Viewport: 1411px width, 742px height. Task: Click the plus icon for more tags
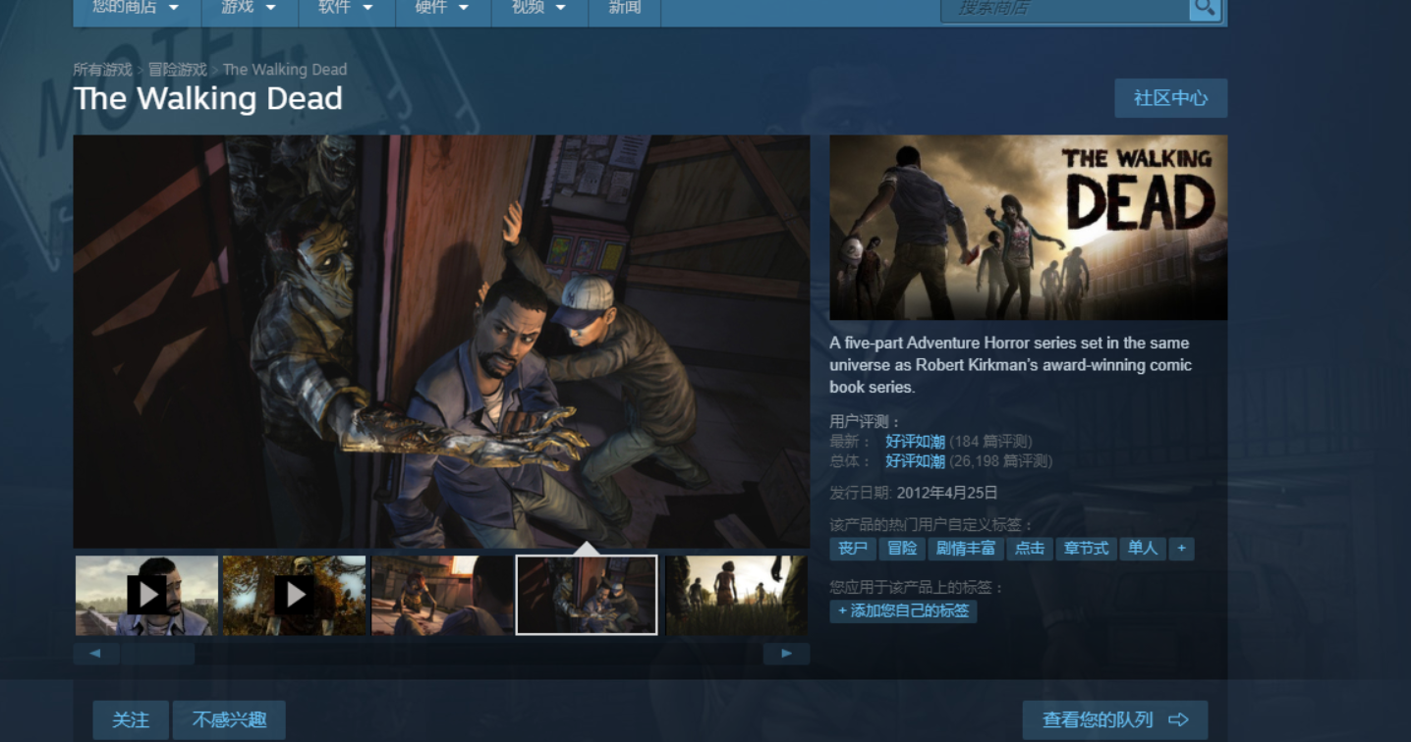coord(1181,549)
